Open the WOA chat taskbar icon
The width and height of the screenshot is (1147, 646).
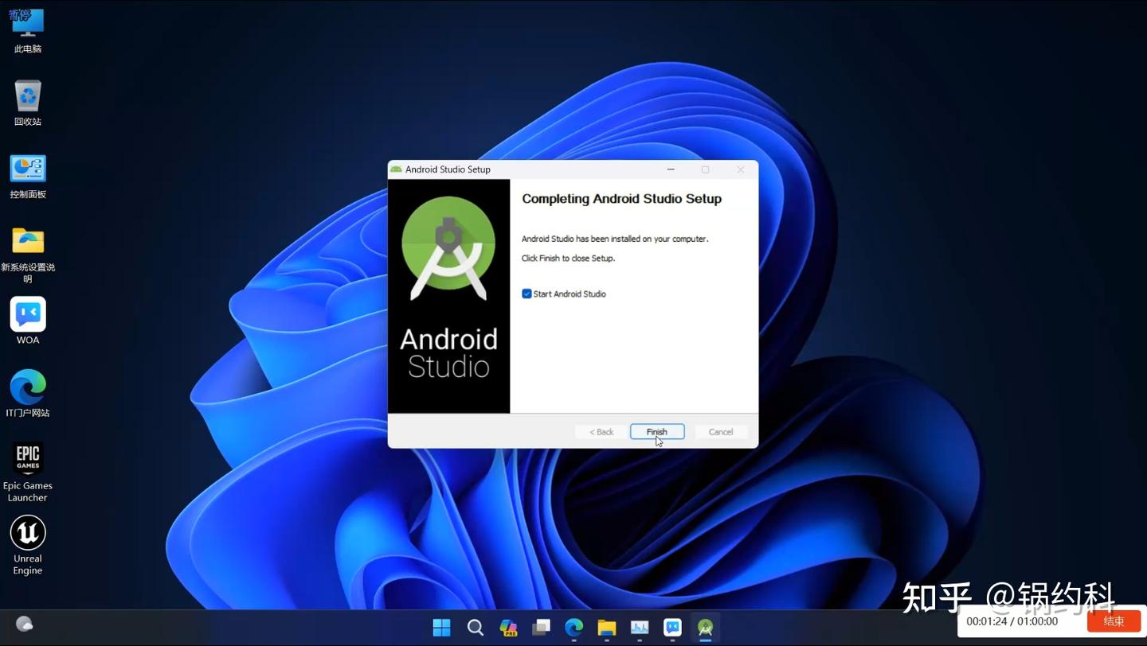click(x=673, y=628)
